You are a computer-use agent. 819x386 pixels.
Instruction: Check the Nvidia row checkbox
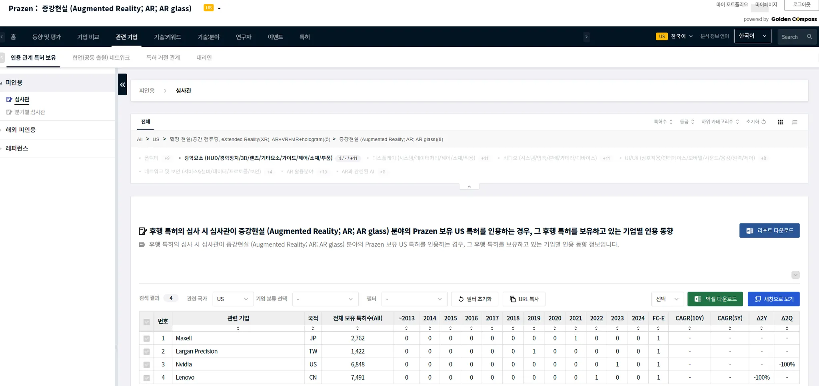tap(146, 365)
